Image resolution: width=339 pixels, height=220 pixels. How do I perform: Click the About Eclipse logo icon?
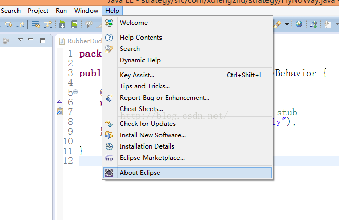(109, 173)
